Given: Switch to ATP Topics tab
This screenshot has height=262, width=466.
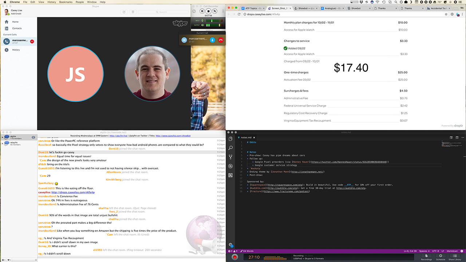Looking at the screenshot, I should pyautogui.click(x=252, y=8).
